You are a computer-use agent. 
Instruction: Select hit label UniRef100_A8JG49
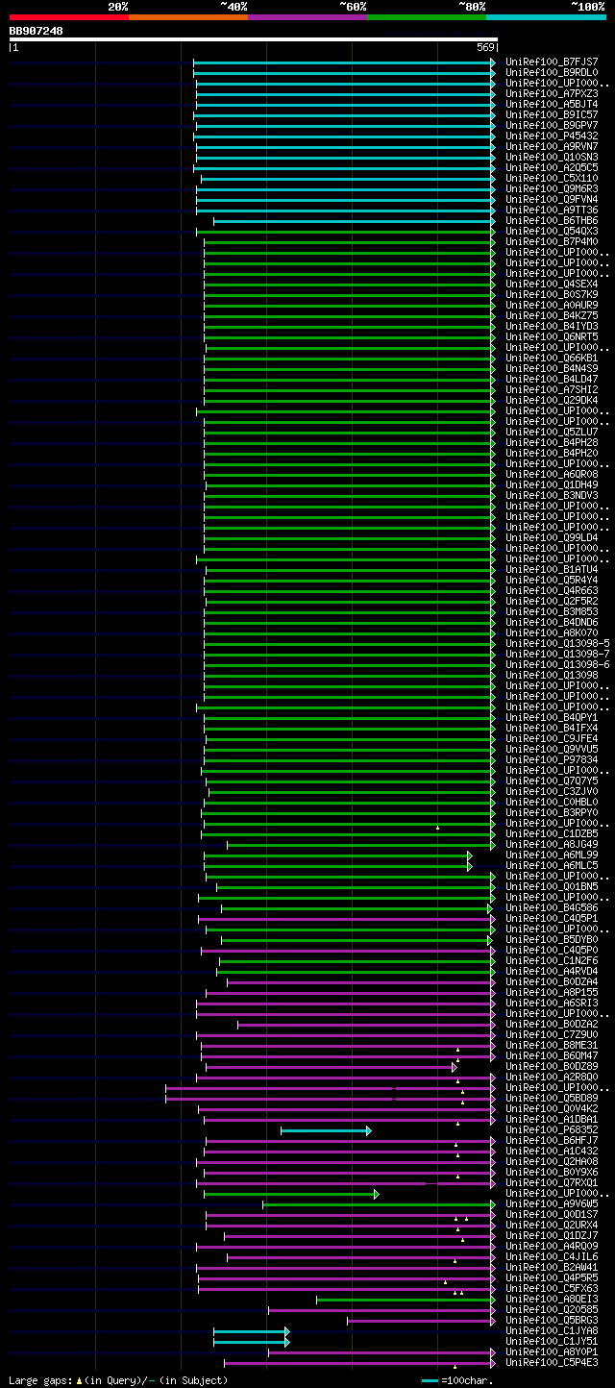point(552,844)
